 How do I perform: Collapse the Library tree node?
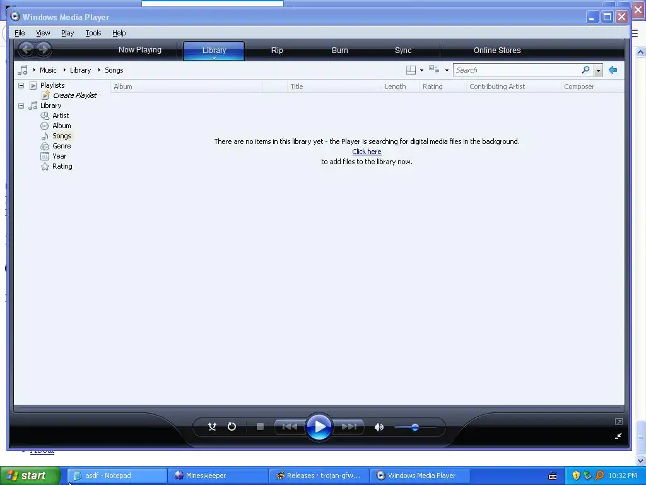21,105
